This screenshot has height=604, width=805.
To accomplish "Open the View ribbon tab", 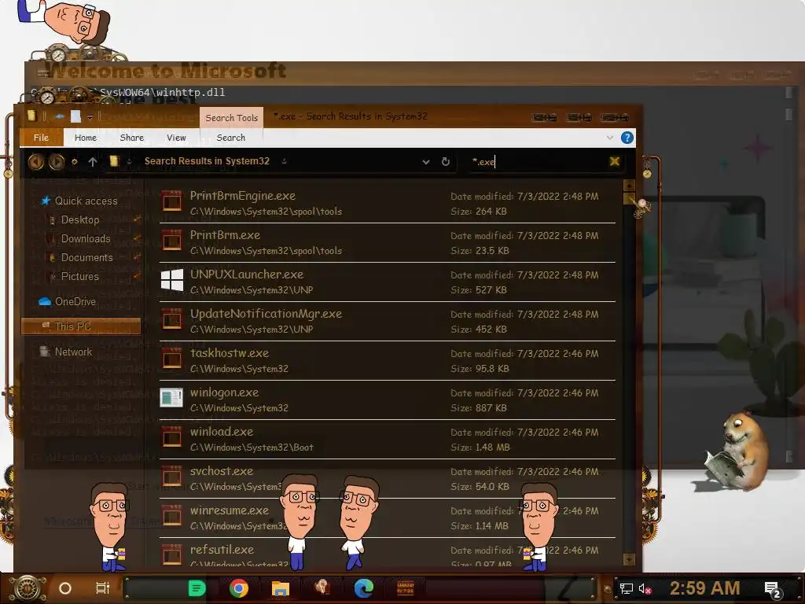I will click(x=176, y=138).
